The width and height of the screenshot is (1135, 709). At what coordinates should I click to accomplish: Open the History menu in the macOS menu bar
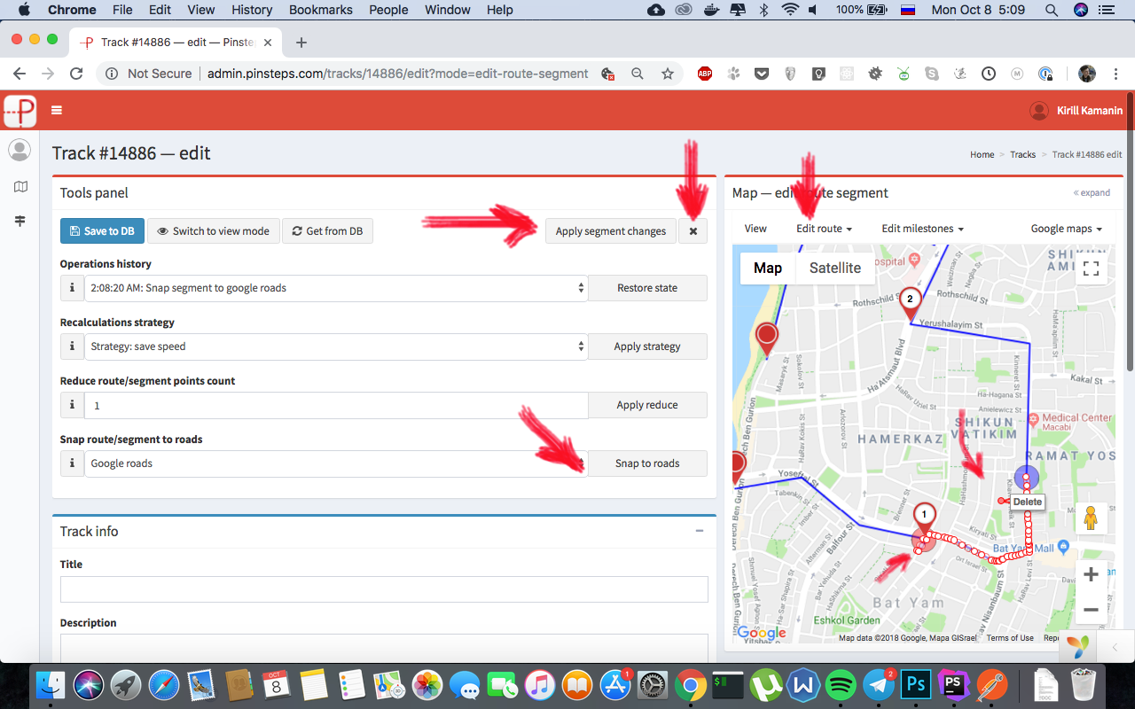tap(252, 10)
